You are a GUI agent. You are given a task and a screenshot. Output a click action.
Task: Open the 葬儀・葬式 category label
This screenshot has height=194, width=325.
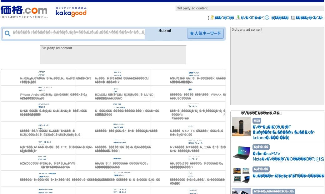click(117, 159)
